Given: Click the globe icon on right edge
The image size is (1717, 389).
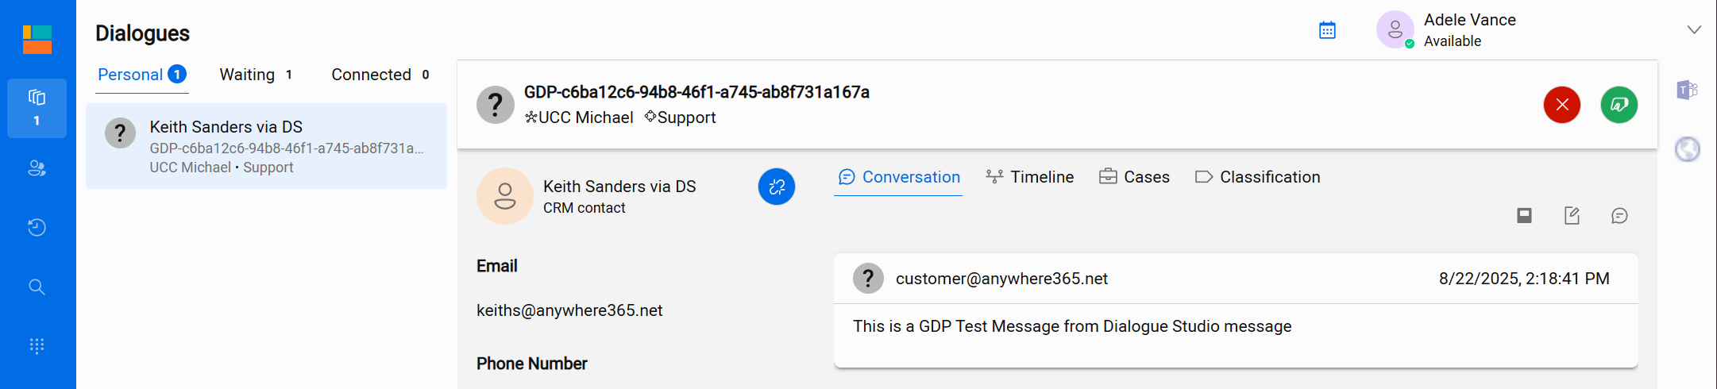Looking at the screenshot, I should click(x=1687, y=149).
